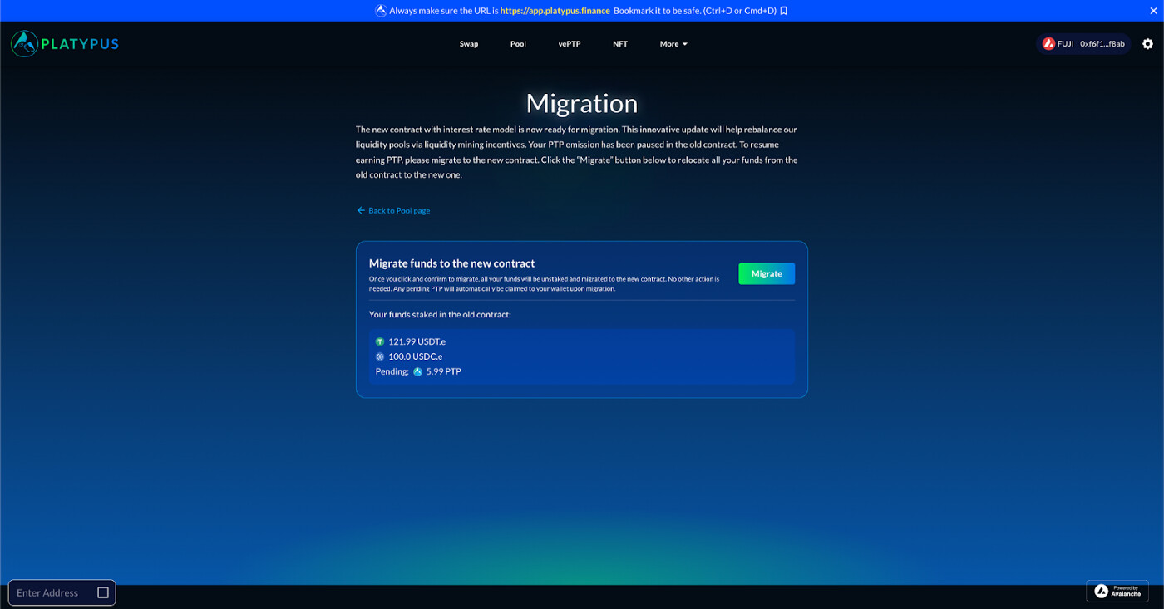Open the Swap page
The width and height of the screenshot is (1164, 609).
[x=469, y=44]
